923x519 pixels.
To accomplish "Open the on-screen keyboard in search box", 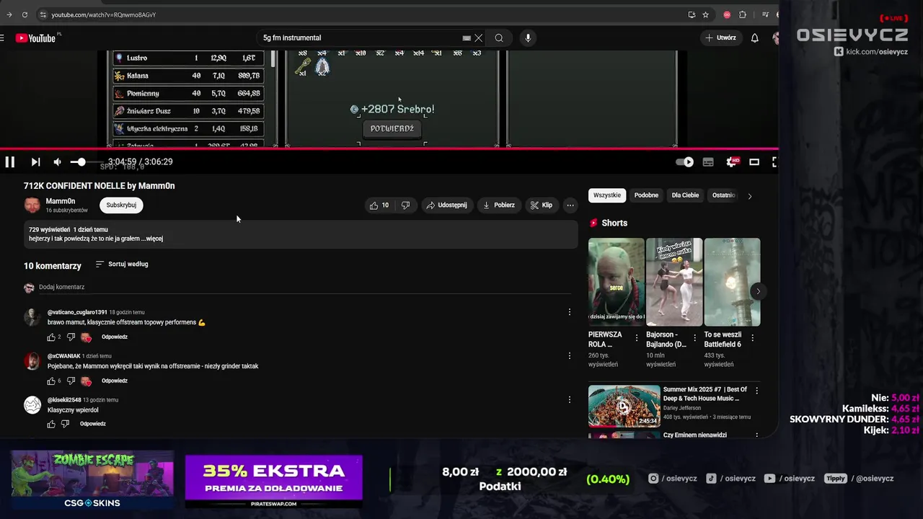I will point(467,38).
